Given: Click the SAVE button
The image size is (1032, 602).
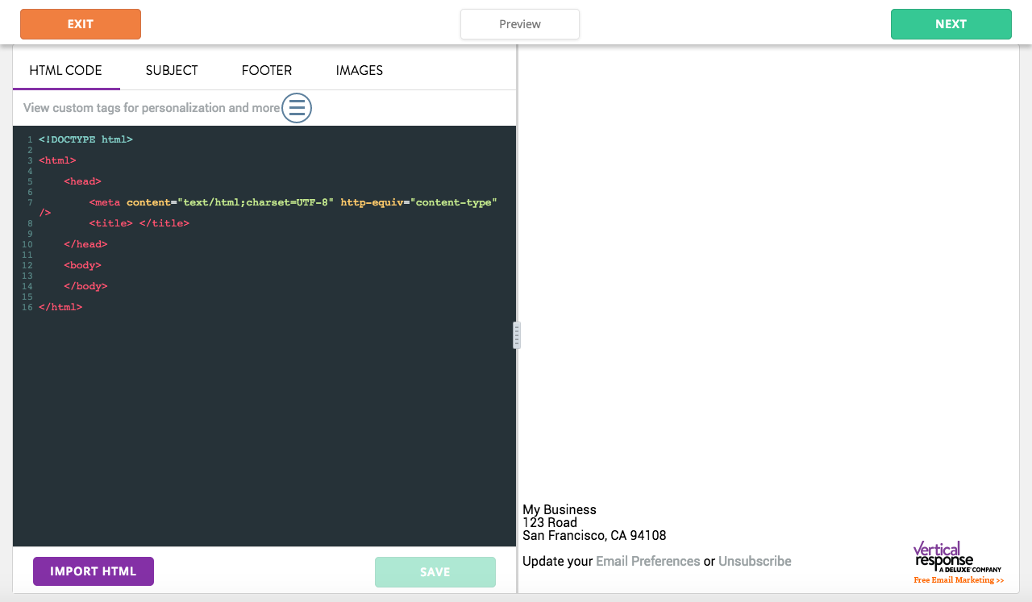Looking at the screenshot, I should coord(435,572).
